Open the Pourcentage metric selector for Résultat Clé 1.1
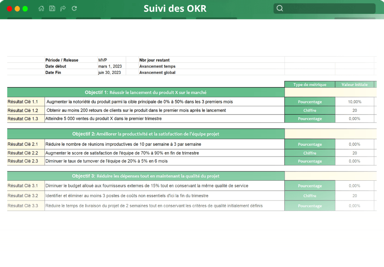This screenshot has width=384, height=267. tap(309, 102)
